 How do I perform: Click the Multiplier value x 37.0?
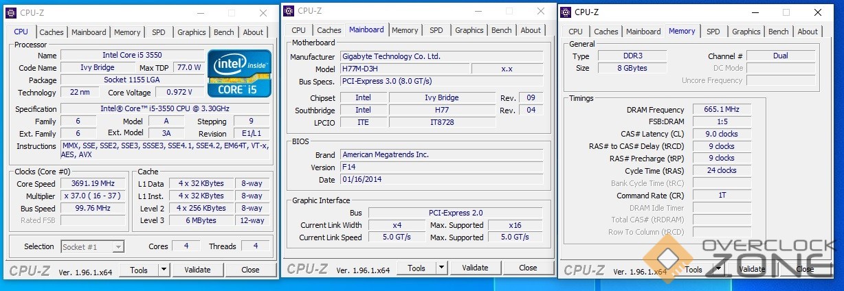point(93,196)
